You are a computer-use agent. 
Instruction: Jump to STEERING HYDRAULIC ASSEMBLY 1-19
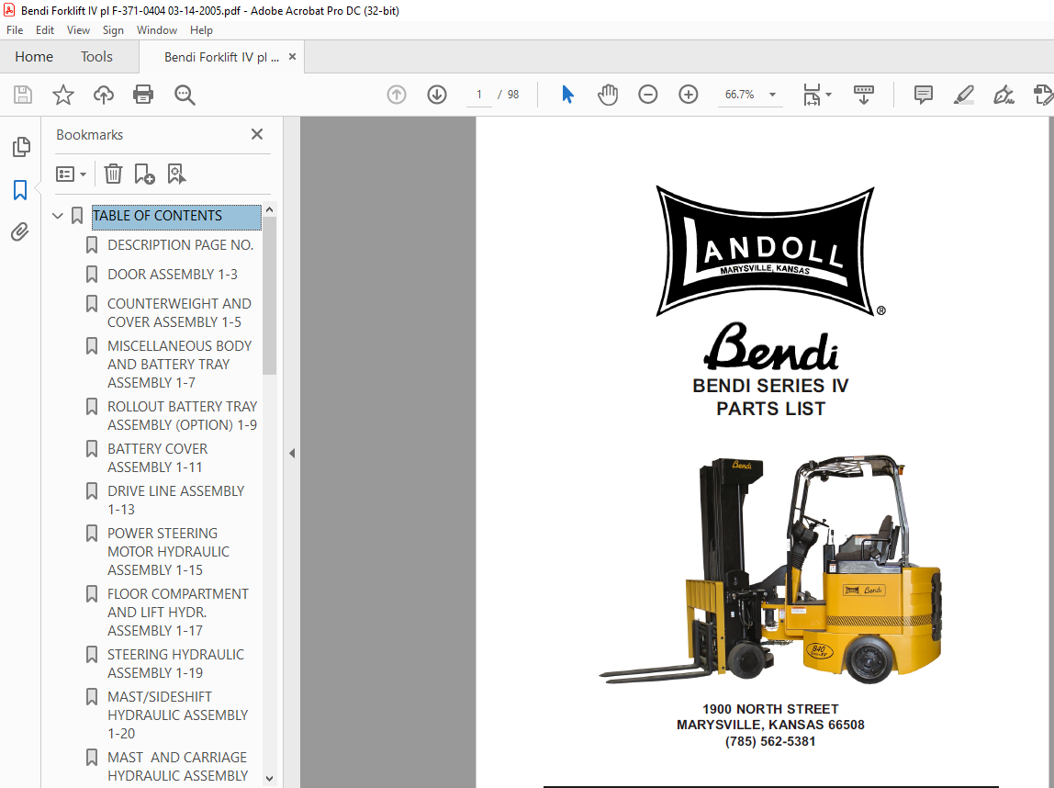click(x=175, y=664)
